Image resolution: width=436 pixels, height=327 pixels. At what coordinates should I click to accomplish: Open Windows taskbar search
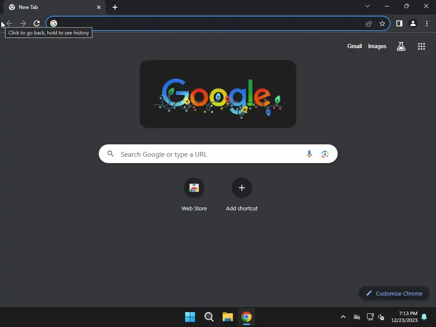tap(209, 317)
